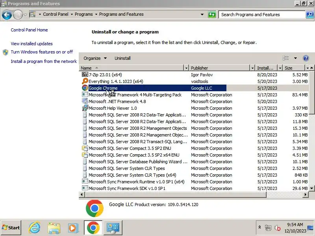
Task: Sort list by Size column header
Action: pyautogui.click(x=294, y=68)
